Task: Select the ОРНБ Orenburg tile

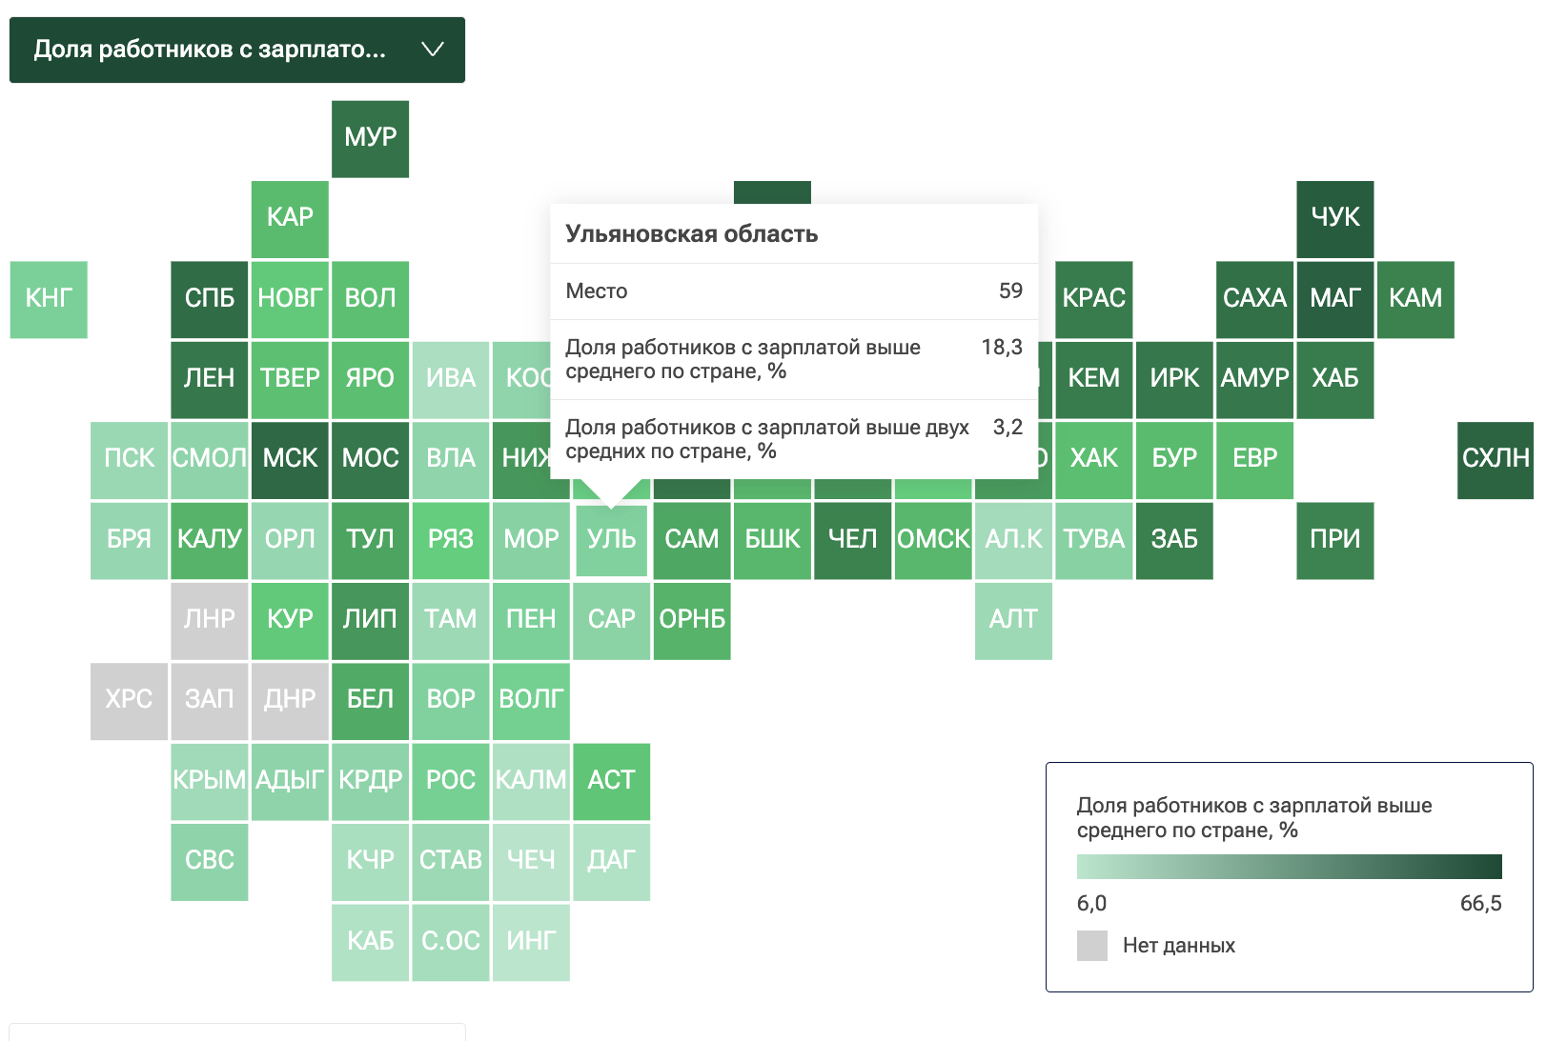Action: (692, 621)
